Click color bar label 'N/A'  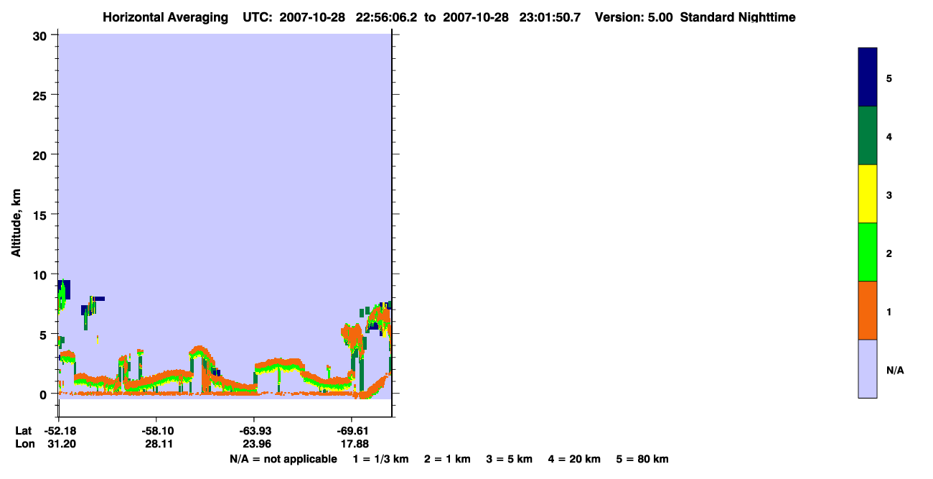895,370
